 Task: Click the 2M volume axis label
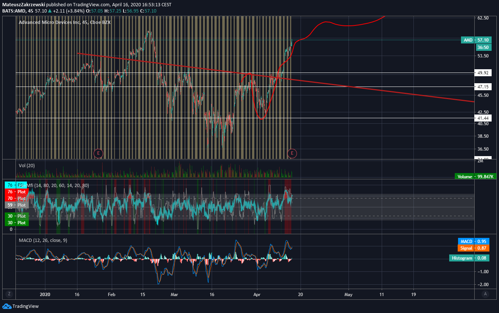480,161
